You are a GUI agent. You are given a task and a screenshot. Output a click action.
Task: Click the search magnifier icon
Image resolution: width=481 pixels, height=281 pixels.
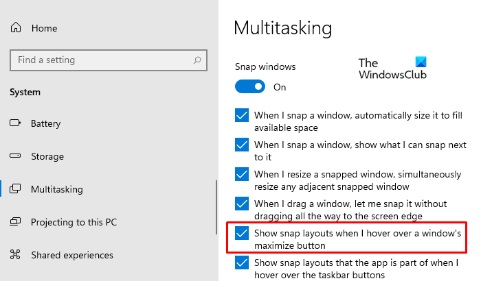point(197,60)
